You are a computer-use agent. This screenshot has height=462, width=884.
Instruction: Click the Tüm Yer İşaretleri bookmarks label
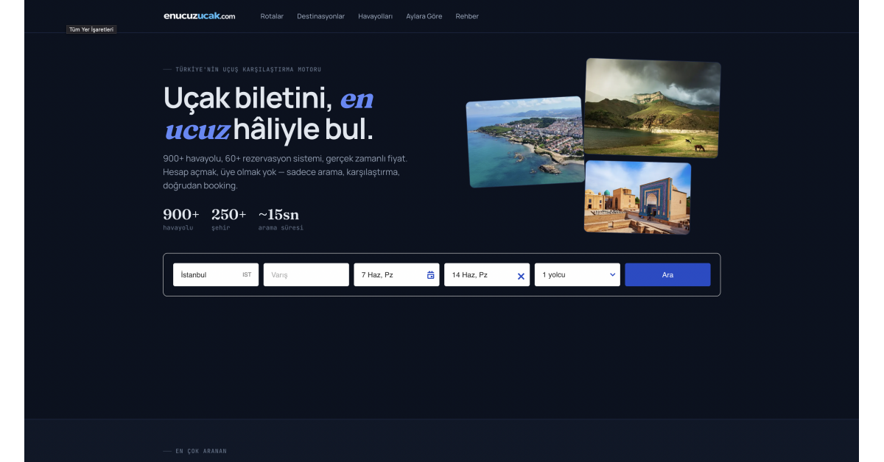(91, 29)
